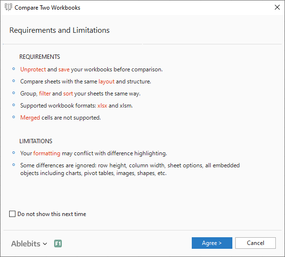Click the Compare Two Workbooks window icon
Image resolution: width=285 pixels, height=257 pixels.
point(8,7)
